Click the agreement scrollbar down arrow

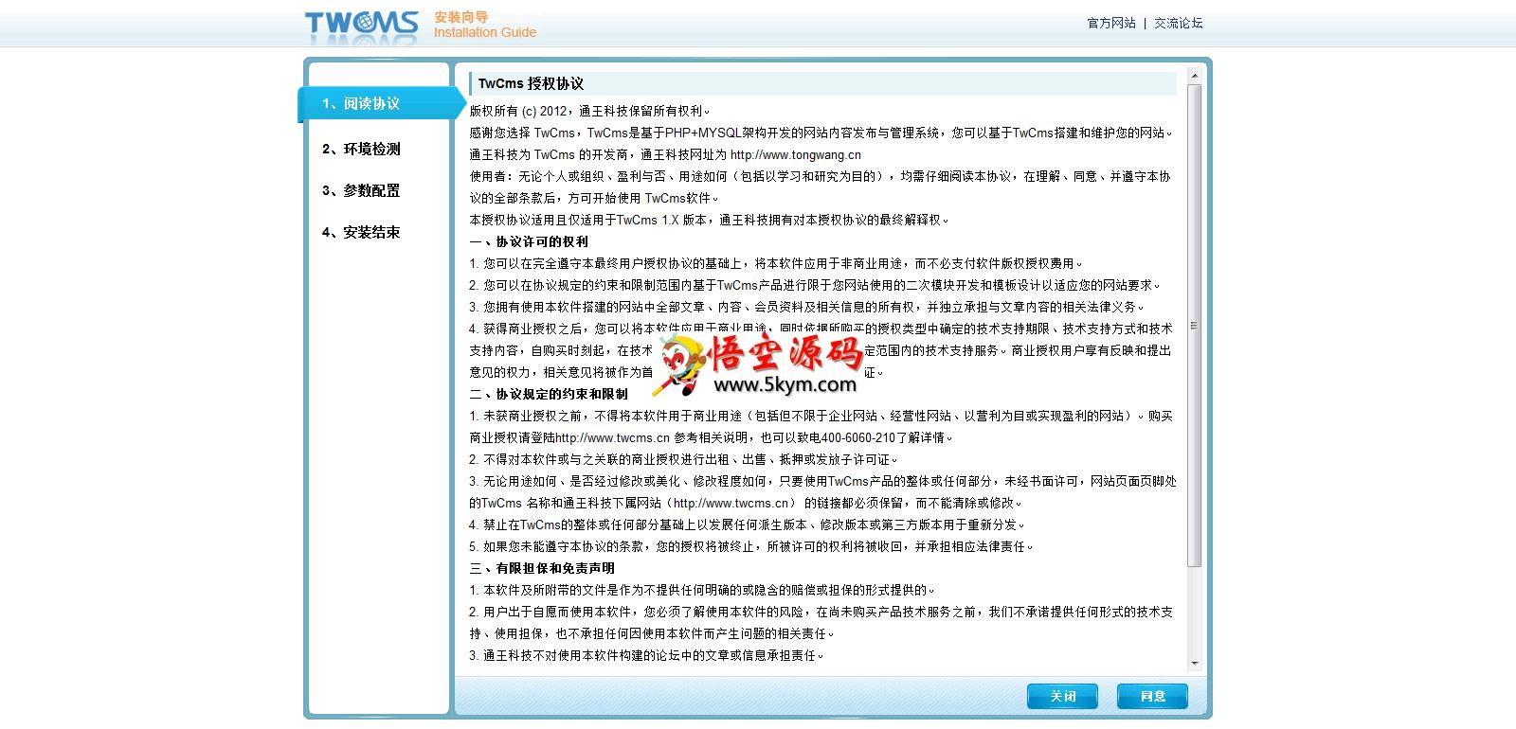pos(1194,664)
